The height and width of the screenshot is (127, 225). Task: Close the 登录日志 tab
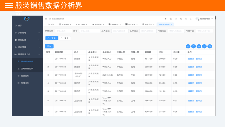point(154,25)
